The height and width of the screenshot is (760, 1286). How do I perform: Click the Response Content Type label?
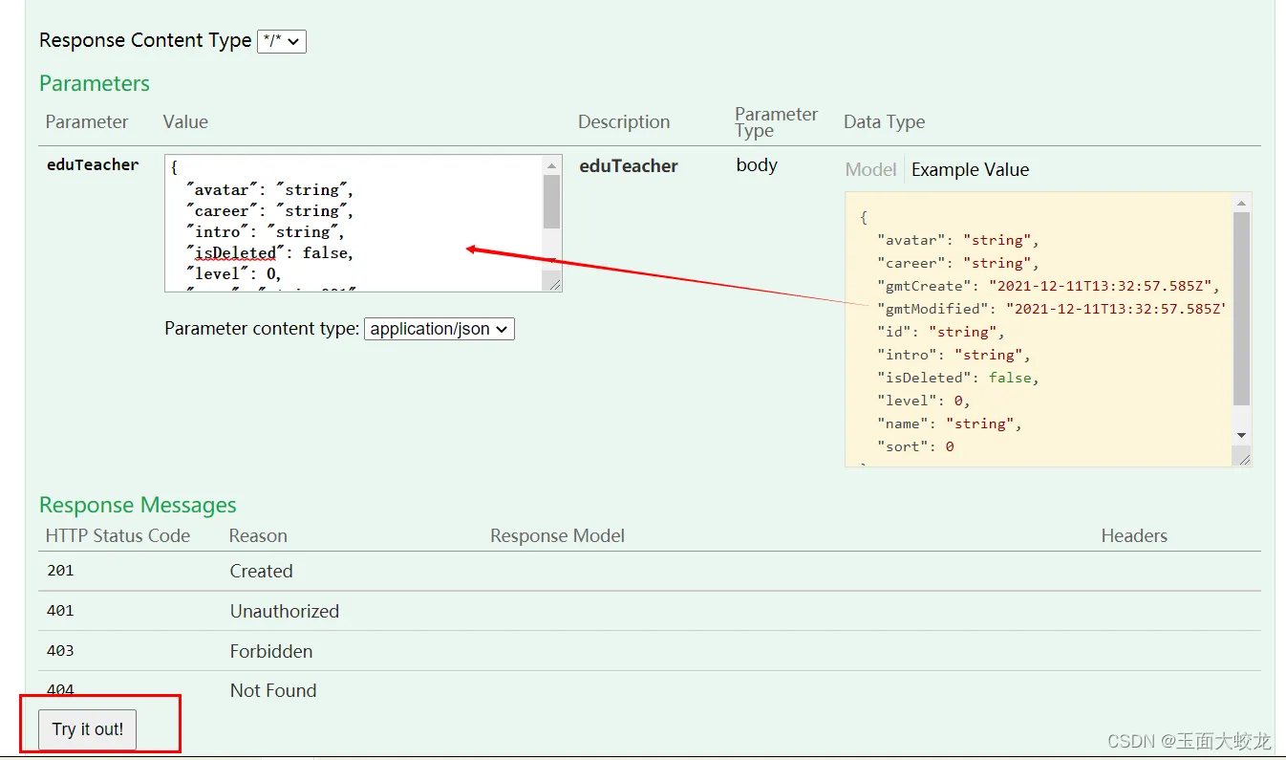145,40
